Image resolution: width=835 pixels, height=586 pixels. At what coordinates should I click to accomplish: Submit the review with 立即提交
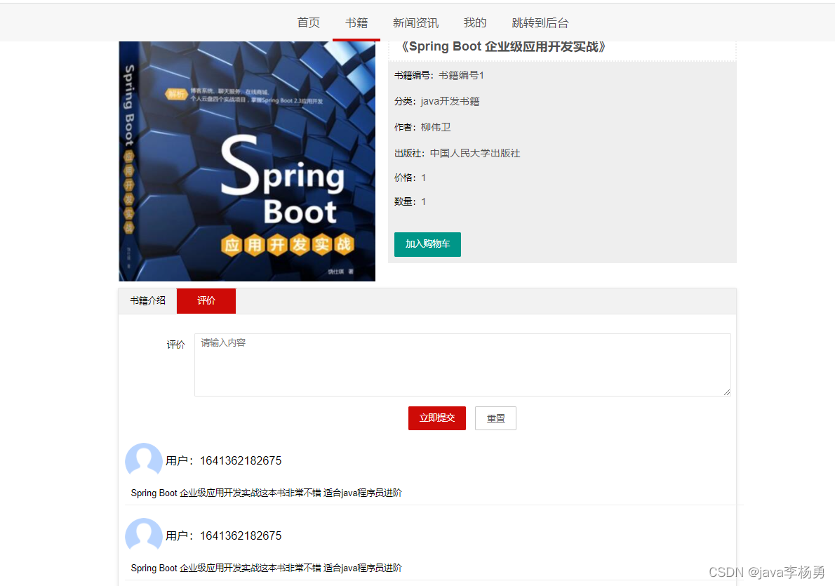point(436,418)
